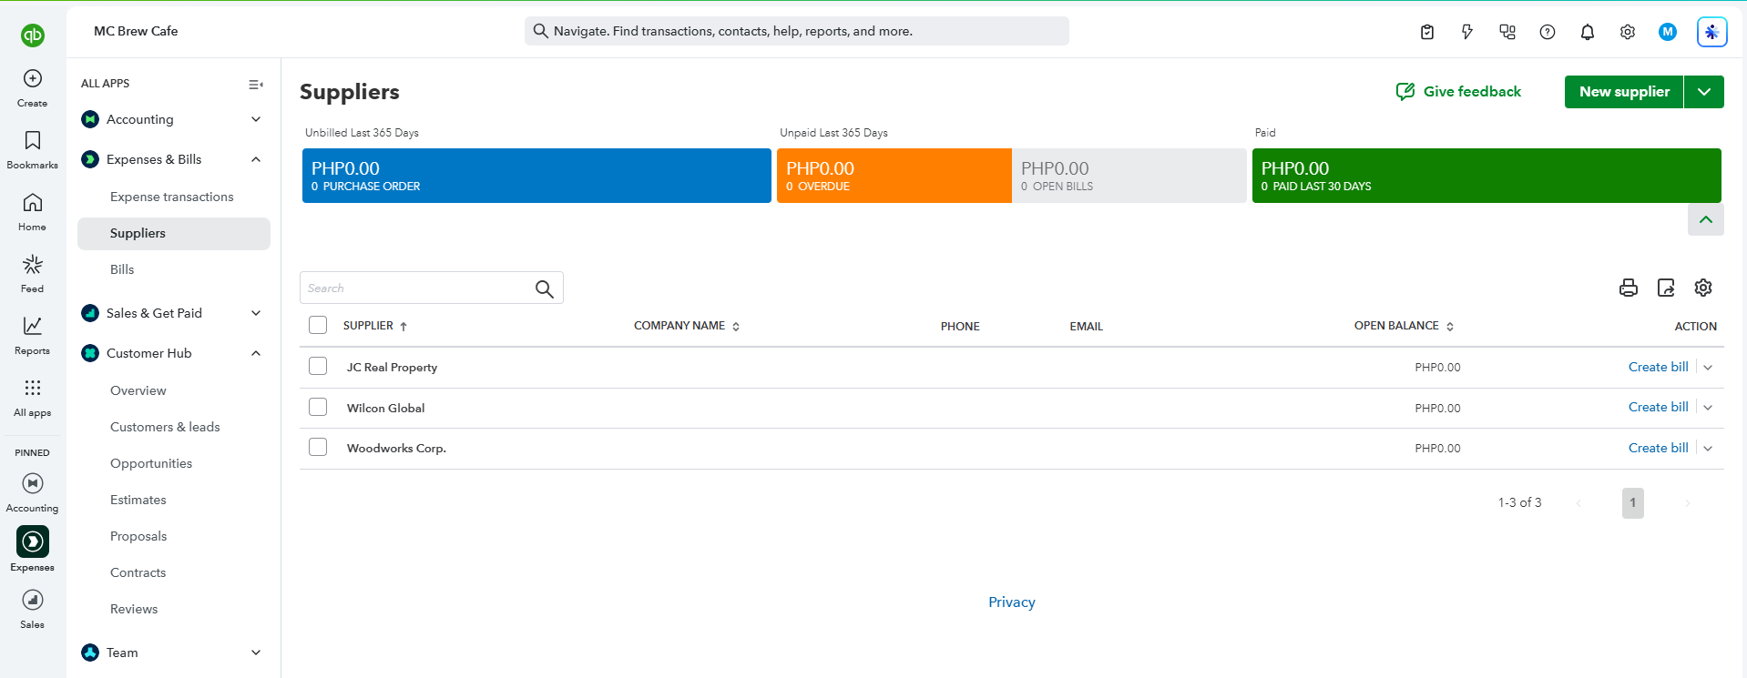Filter by the blue Purchase Order bar

tap(536, 176)
